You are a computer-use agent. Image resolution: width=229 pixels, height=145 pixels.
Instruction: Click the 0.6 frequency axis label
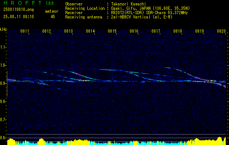(3, 138)
